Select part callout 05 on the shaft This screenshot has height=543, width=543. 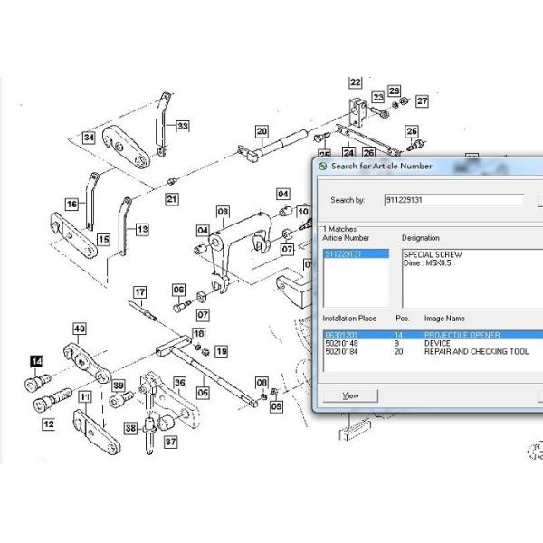point(203,393)
